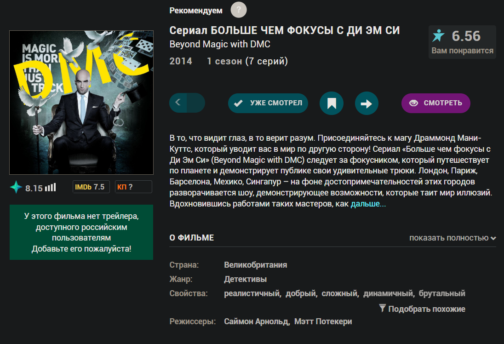The height and width of the screenshot is (344, 504).
Task: Click the Саймон Арнольд director link
Action: [256, 321]
